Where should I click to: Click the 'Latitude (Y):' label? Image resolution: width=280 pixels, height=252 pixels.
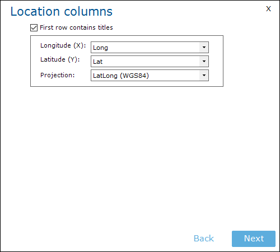click(60, 59)
